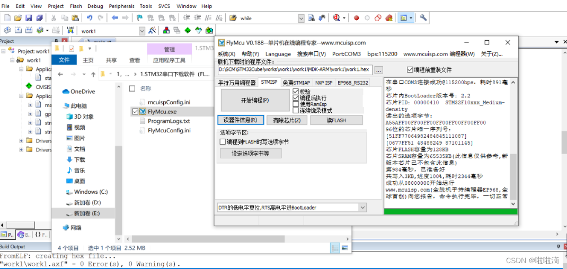Click the Save All icon in Keil toolbar
Viewport: 567px width, 269px height.
point(39,17)
